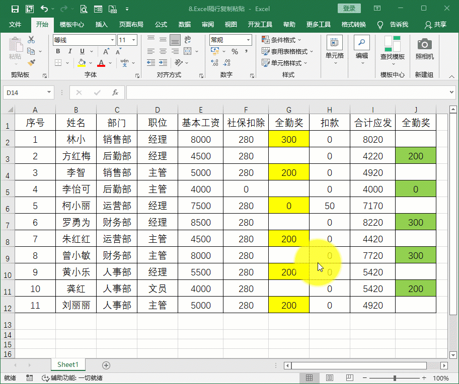Center text horizontally

(163, 51)
